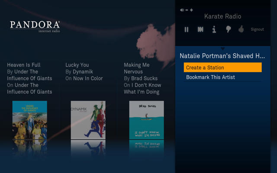Select Bookmark This Artist

(x=222, y=77)
